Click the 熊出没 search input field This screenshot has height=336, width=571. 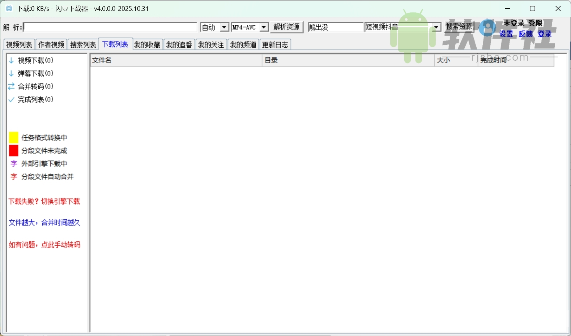[x=336, y=27]
